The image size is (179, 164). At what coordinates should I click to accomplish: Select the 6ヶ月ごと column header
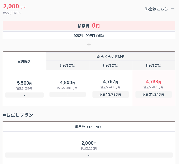pos(153,65)
